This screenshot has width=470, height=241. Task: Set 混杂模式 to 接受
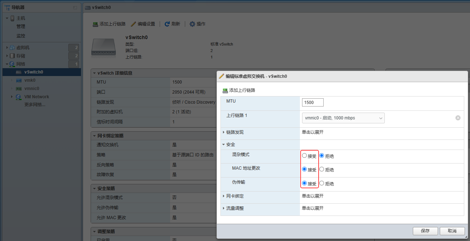(305, 156)
